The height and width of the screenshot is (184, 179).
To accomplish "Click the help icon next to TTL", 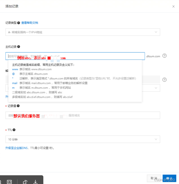I will (14, 130).
